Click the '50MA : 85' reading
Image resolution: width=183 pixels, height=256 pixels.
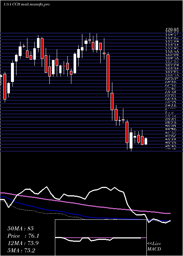pos(20,229)
